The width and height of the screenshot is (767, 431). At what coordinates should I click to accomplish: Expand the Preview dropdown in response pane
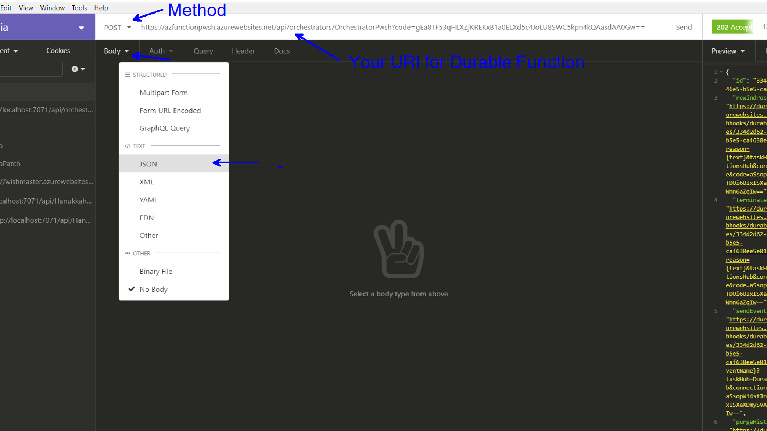728,51
